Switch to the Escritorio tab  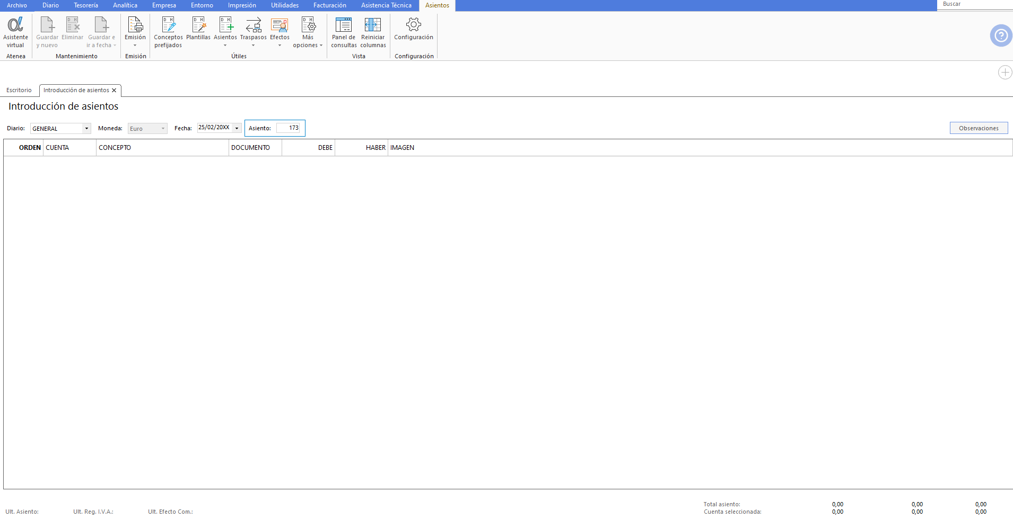19,91
